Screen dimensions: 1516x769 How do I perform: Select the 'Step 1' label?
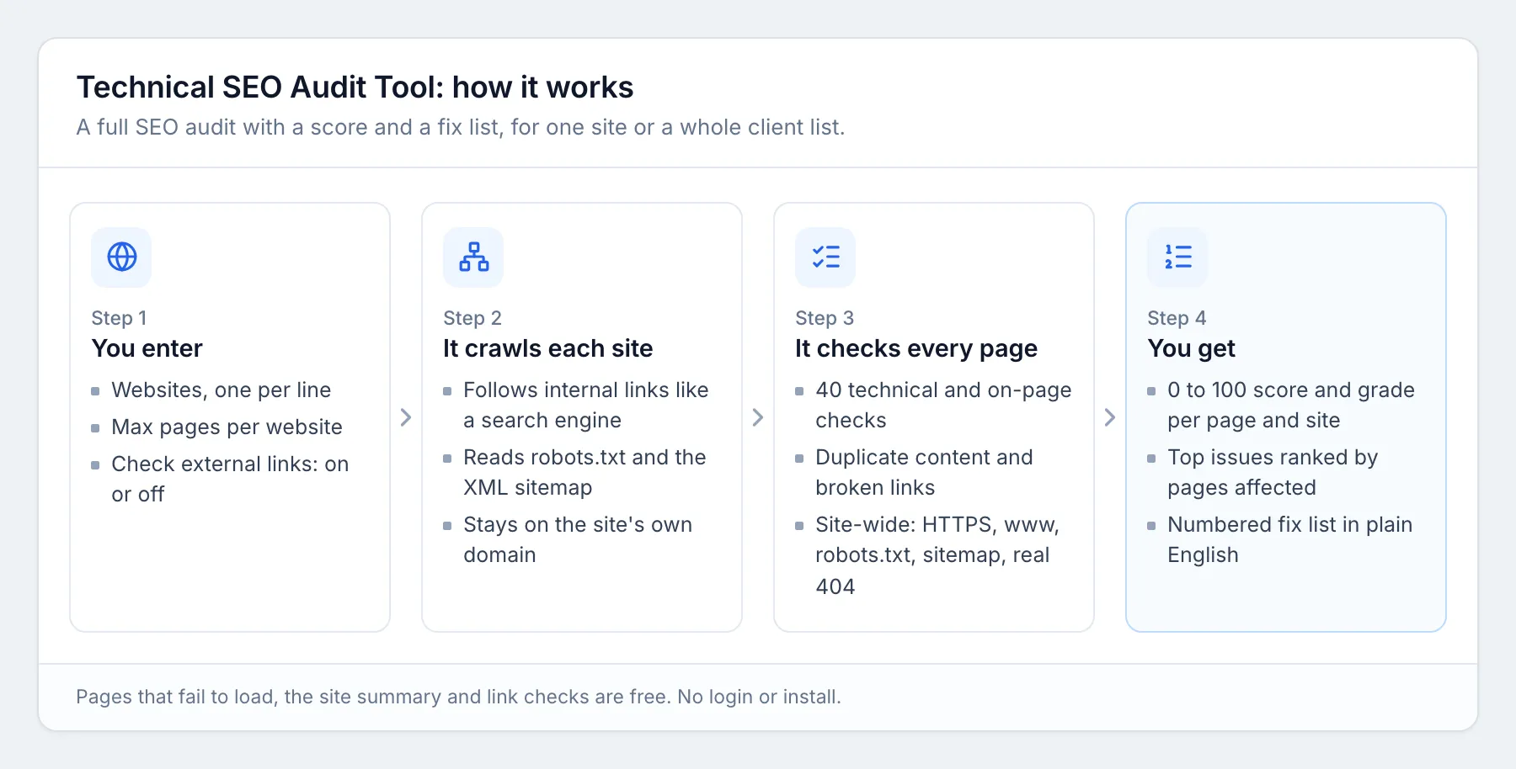point(119,318)
